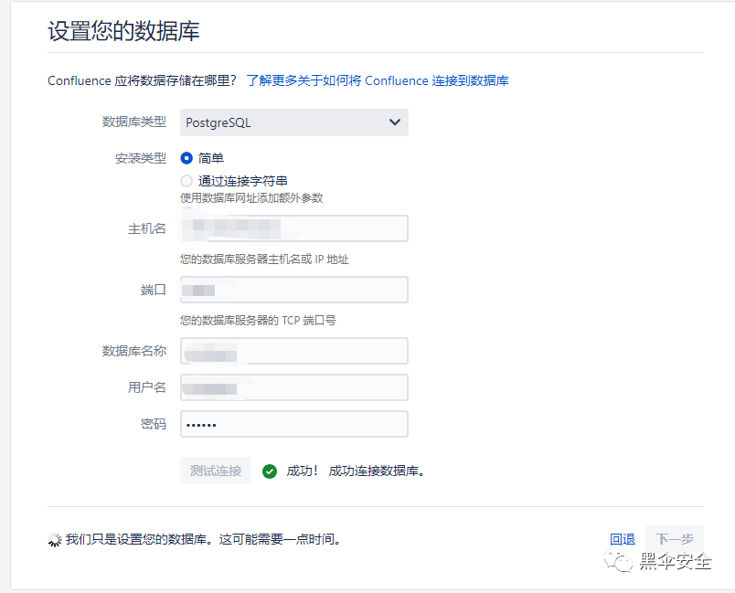The width and height of the screenshot is (735, 593).
Task: Click the loading spinner icon at bottom
Action: (x=54, y=540)
